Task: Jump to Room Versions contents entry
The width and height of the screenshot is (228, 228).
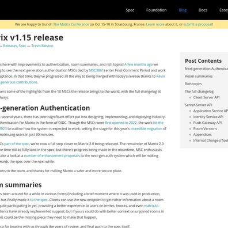Action: (205, 128)
